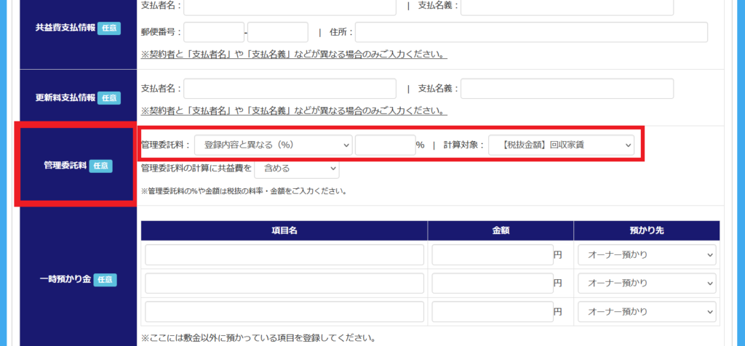
Task: Expand the 計算対象 dropdown showing 【税抜金額】回収家賃
Action: pos(561,145)
